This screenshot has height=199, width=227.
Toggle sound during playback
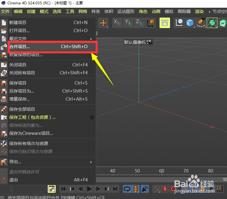[x=144, y=189]
